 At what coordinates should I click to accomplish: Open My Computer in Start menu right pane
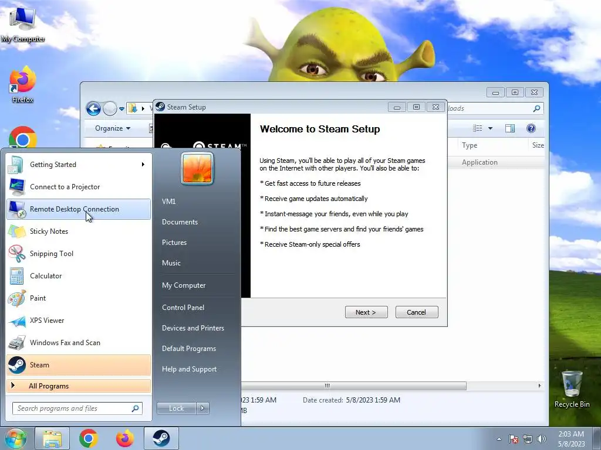184,285
